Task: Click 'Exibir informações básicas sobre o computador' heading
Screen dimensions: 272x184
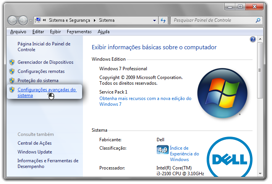Action: (154, 47)
